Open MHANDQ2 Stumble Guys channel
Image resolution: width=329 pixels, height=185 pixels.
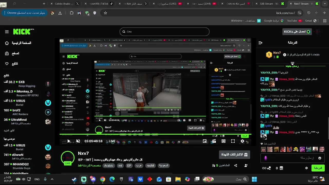27,166
